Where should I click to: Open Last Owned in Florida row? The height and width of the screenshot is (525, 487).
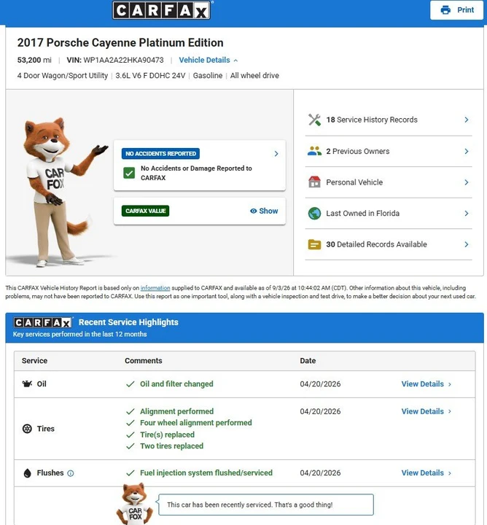[389, 213]
